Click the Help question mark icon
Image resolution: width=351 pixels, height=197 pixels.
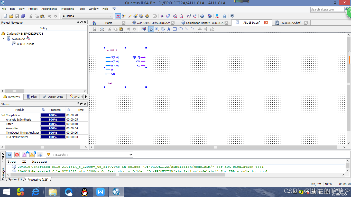click(225, 16)
